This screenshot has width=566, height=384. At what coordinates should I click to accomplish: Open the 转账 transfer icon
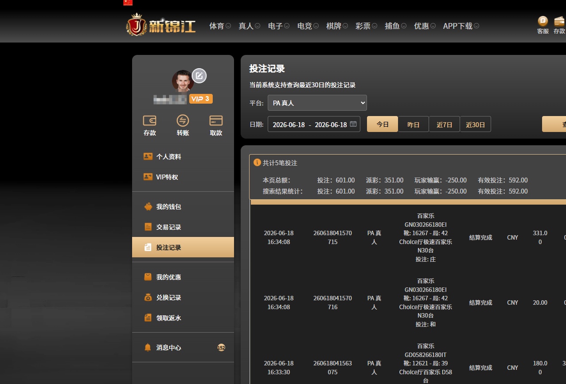point(183,125)
